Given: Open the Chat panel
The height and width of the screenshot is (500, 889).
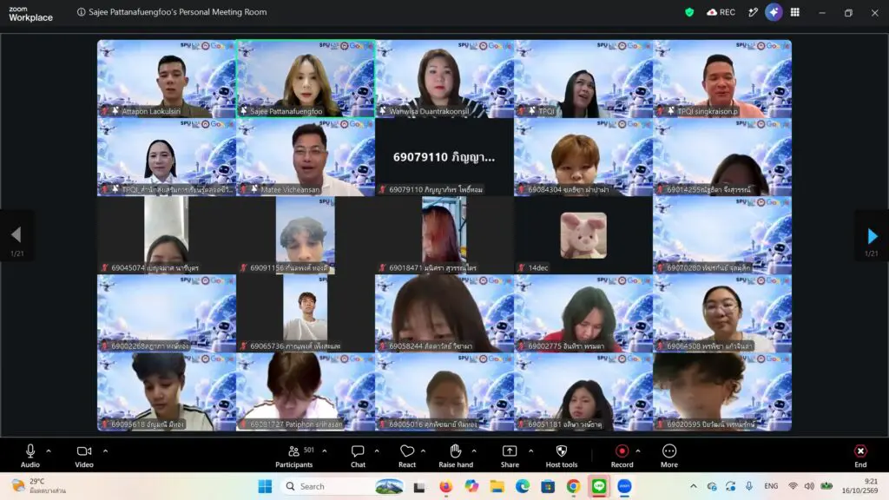Looking at the screenshot, I should click(358, 456).
